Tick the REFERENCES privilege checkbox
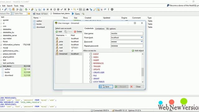199x112 pixels. tap(91, 63)
